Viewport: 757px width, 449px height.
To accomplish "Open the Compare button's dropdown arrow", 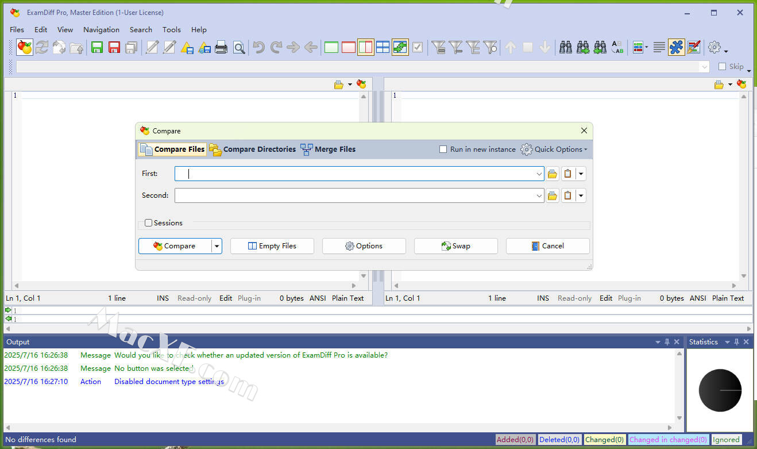I will (217, 246).
